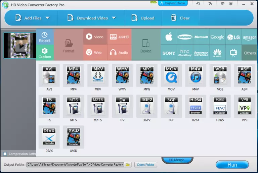Viewport: 258px width, 173px height.
Task: Open the 4K/HD format tab
Action: tap(120, 37)
